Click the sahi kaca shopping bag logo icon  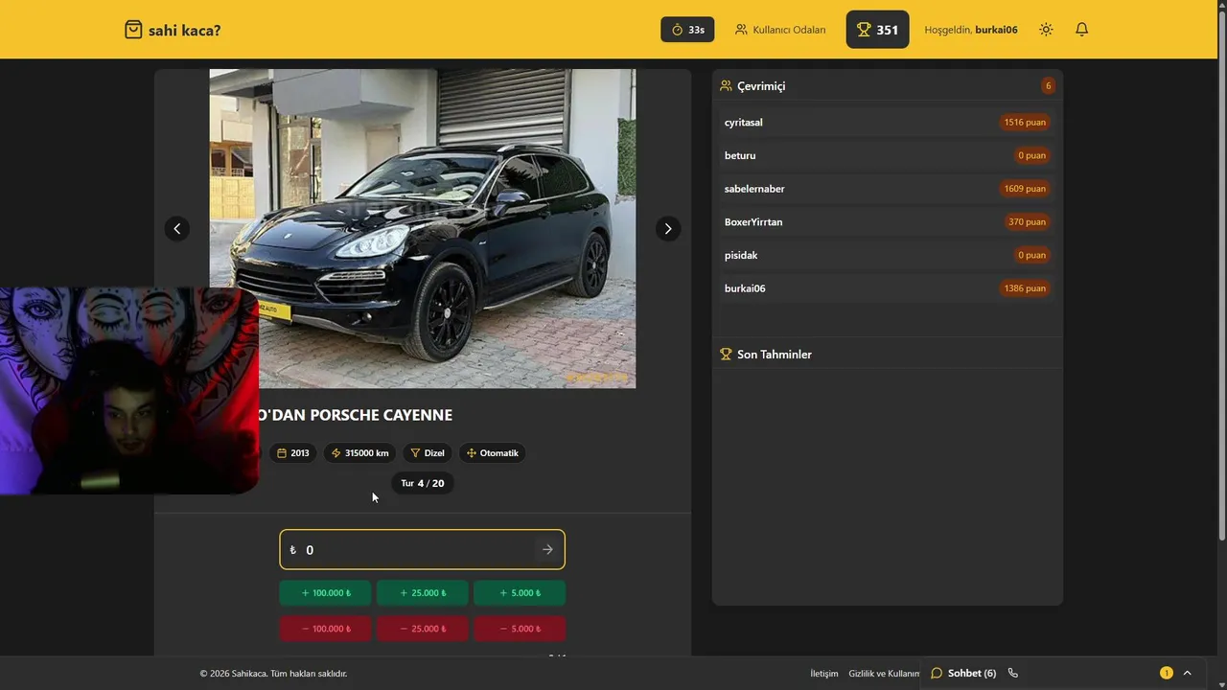coord(133,30)
